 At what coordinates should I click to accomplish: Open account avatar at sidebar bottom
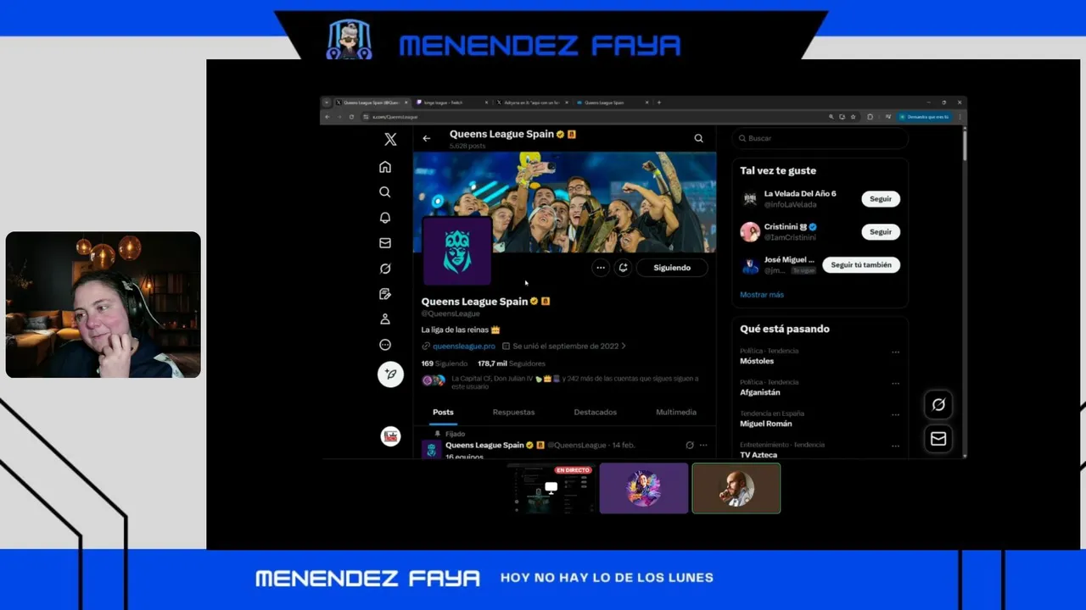point(390,436)
